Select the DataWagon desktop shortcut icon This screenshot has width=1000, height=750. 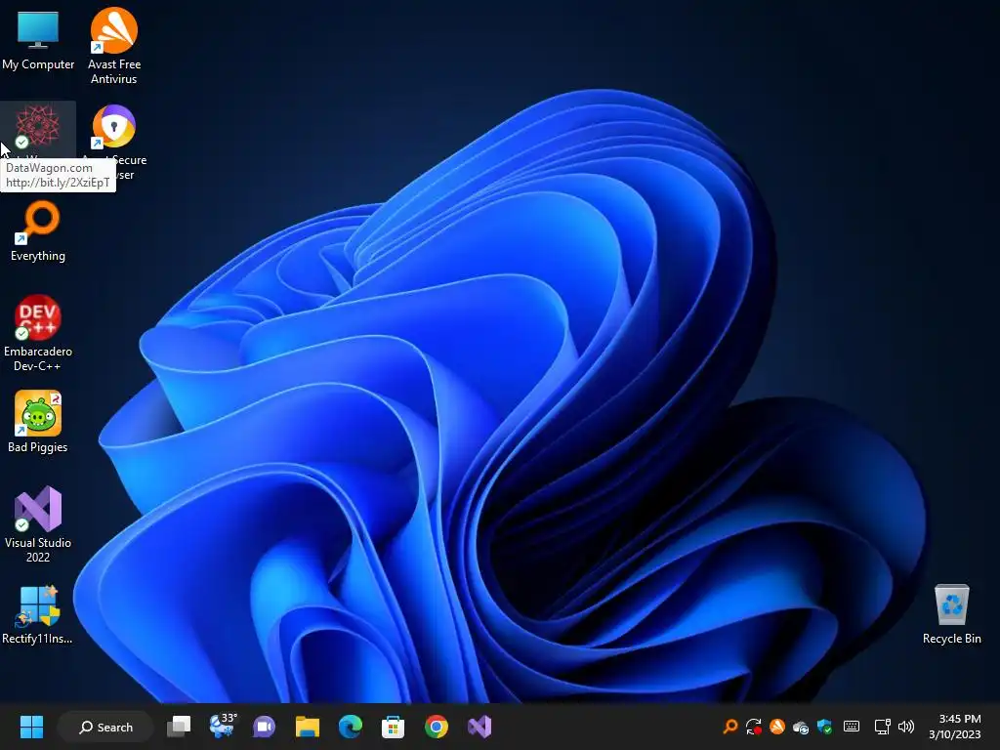(x=38, y=126)
